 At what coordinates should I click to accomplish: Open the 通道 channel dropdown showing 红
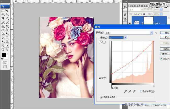click(118, 37)
